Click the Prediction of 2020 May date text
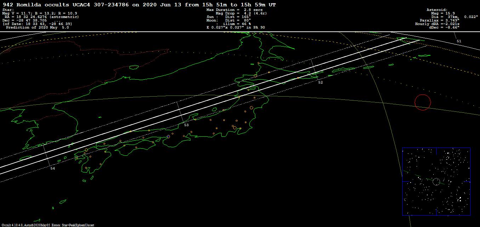This screenshot has width=480, height=227. click(x=38, y=27)
